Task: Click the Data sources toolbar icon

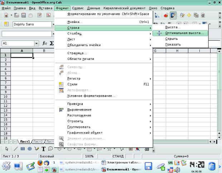Action: click(x=203, y=15)
